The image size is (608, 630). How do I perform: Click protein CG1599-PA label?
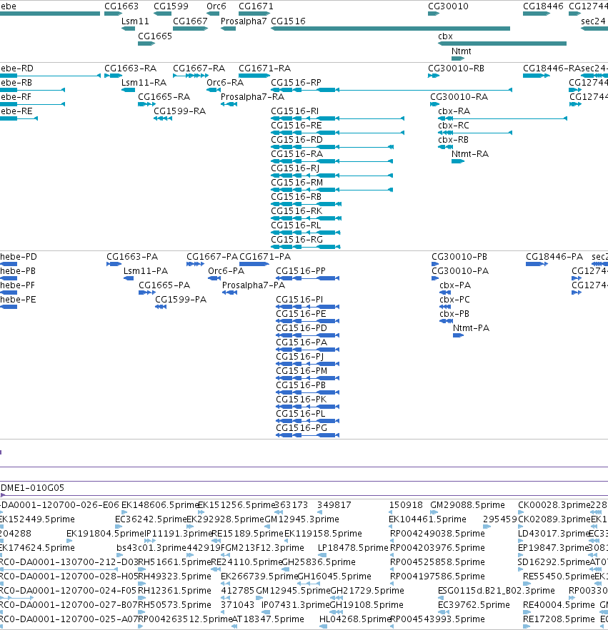point(181,300)
